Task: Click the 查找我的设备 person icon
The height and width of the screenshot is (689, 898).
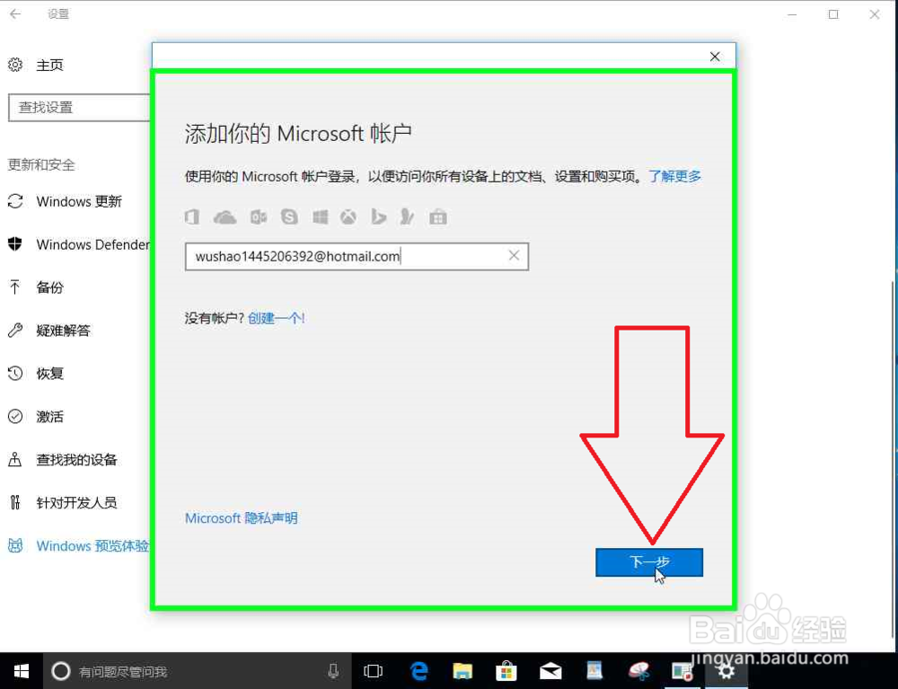Action: 15,459
